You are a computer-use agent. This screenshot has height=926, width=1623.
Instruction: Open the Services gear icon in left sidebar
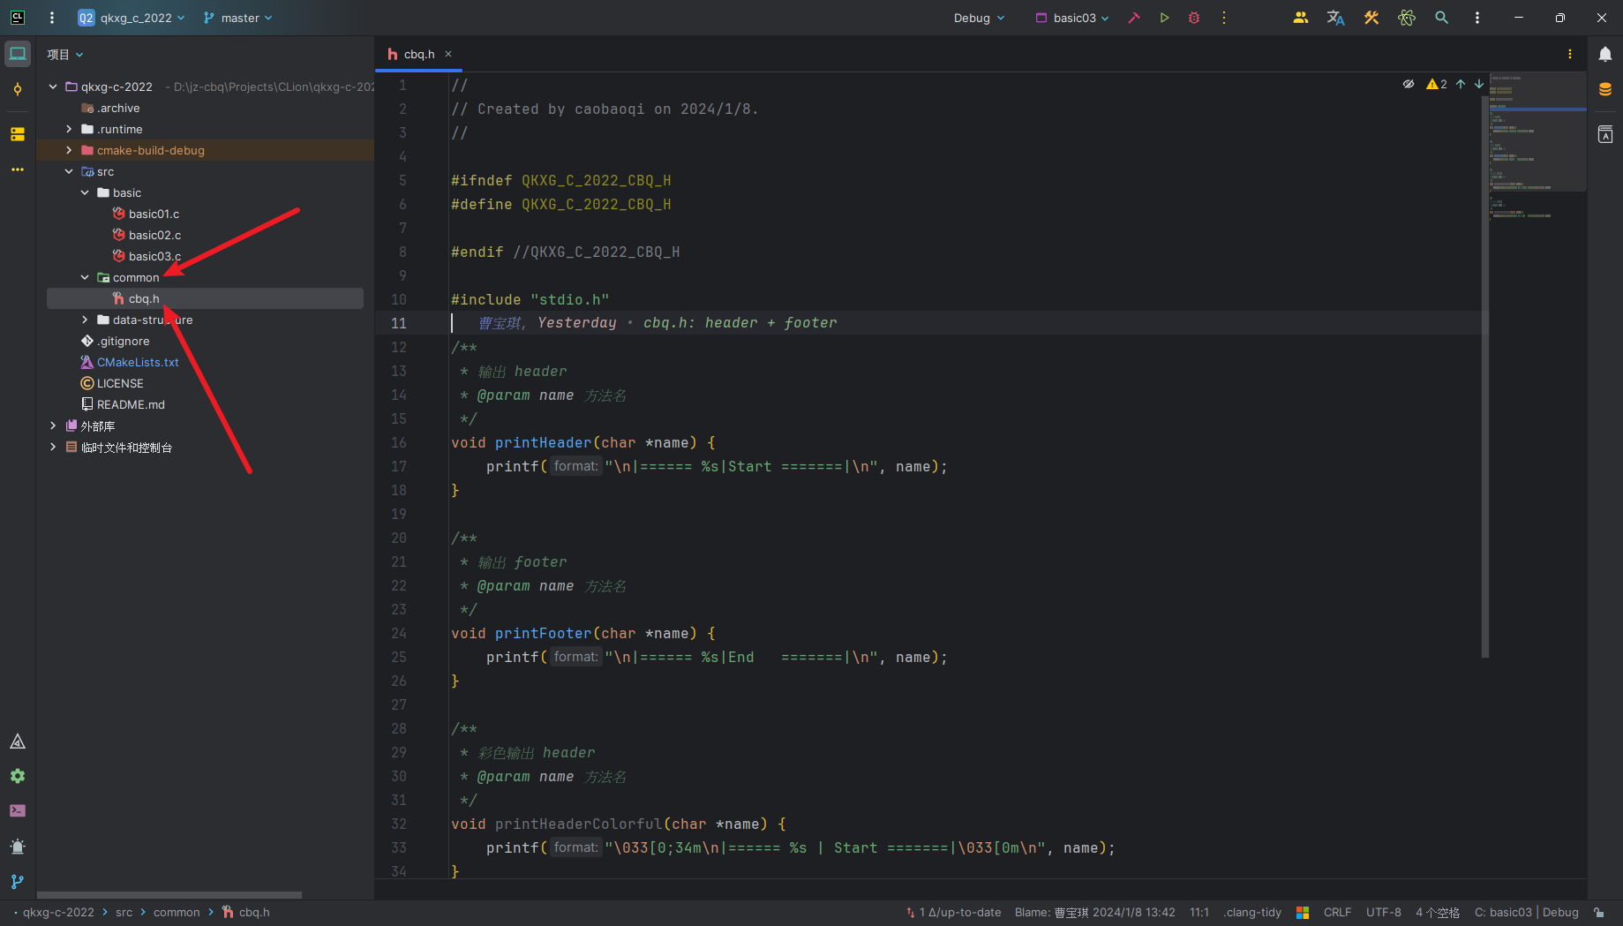[18, 776]
